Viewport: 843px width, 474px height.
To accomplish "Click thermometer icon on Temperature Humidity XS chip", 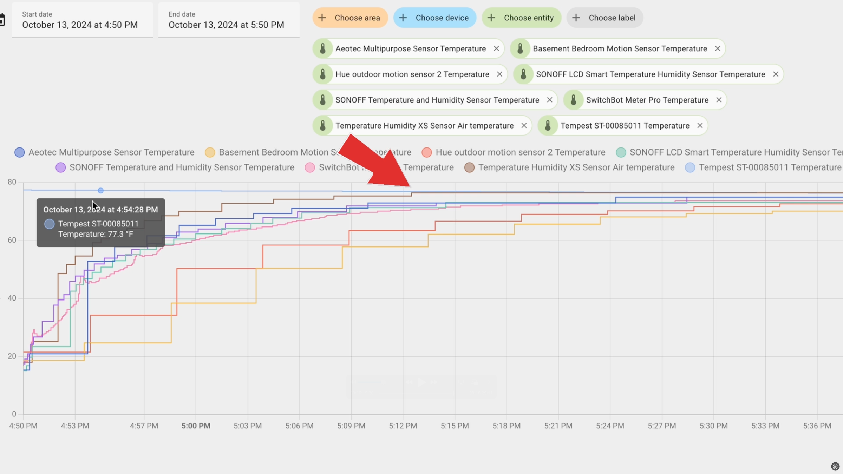I will coord(322,125).
